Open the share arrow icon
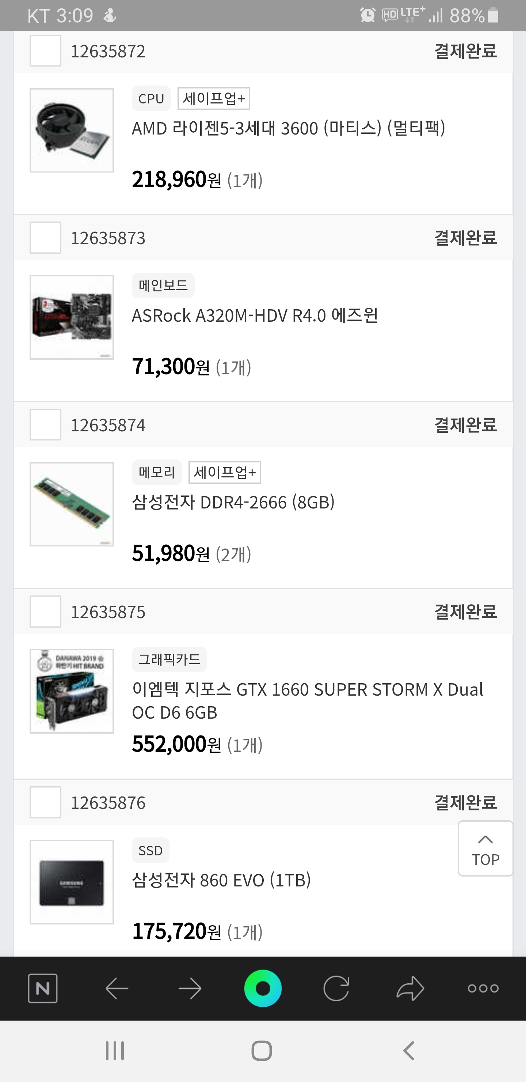Screen dimensions: 526x1082 point(410,988)
